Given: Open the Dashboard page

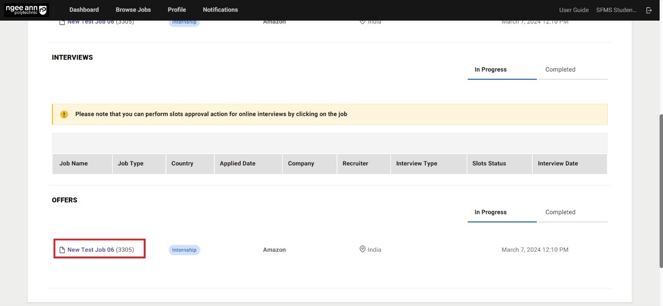Looking at the screenshot, I should 84,10.
